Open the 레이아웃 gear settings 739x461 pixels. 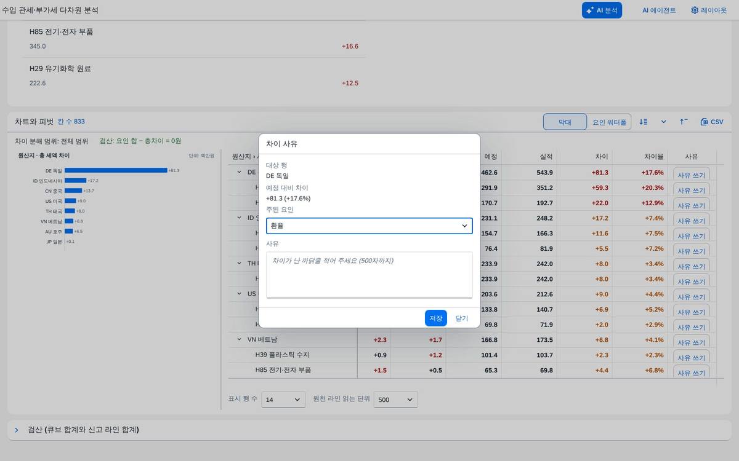709,10
